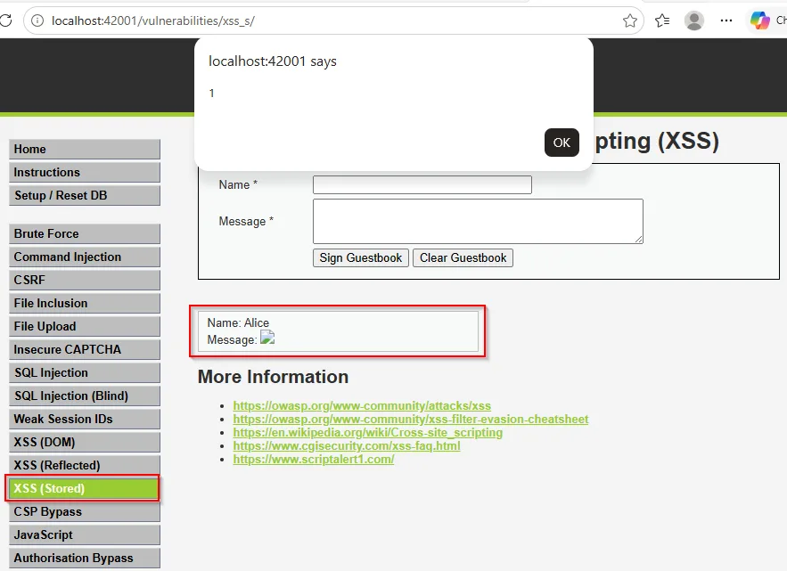This screenshot has width=787, height=571.
Task: Go to SQL Injection (Blind) page
Action: [x=85, y=396]
